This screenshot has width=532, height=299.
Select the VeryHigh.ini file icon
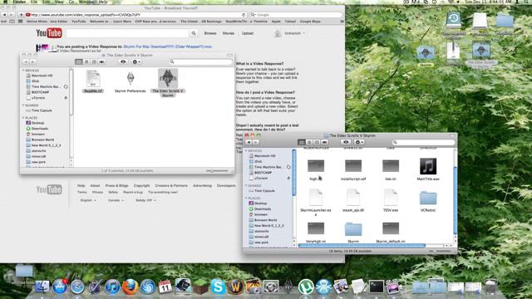click(x=316, y=228)
